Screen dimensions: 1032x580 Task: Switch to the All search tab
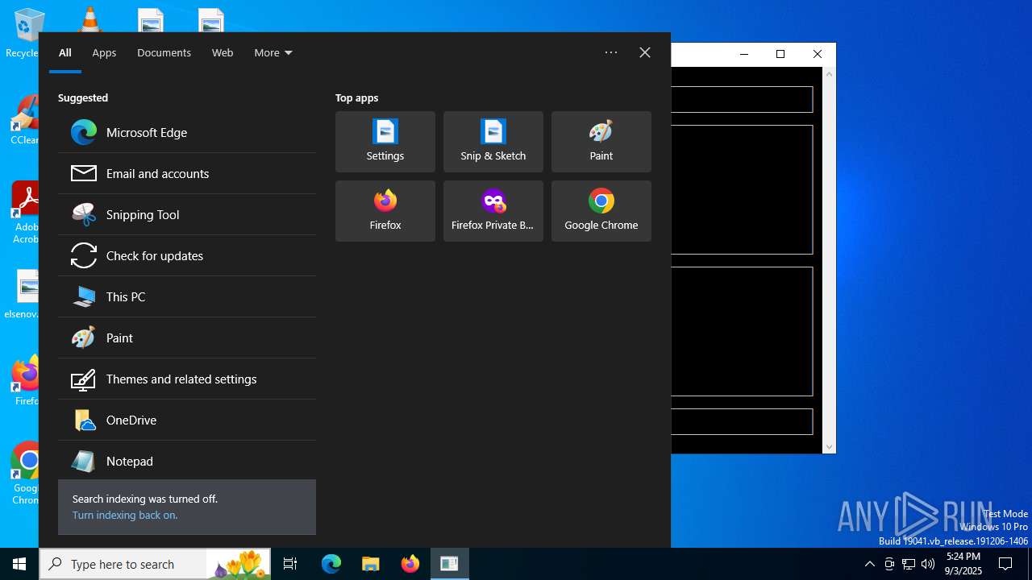[65, 52]
